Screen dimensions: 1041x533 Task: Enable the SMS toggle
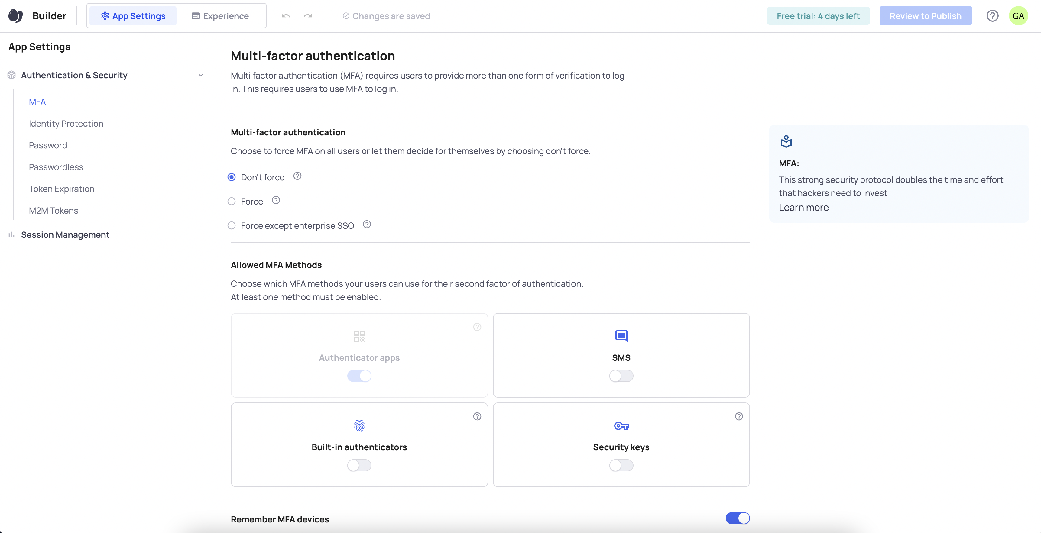(x=621, y=376)
